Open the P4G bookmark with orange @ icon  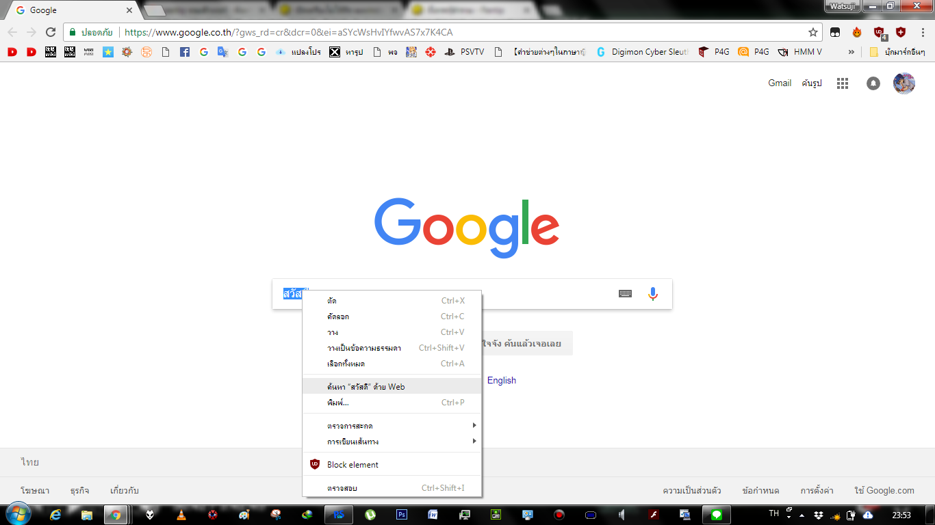[754, 52]
